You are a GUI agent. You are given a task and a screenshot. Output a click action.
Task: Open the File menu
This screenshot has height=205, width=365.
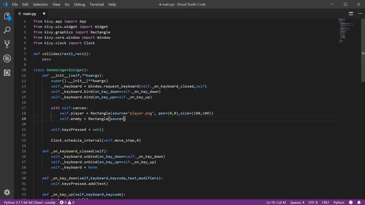pyautogui.click(x=15, y=5)
